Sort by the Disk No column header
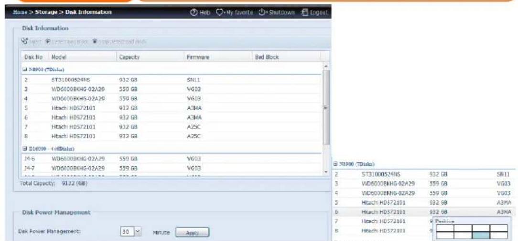The width and height of the screenshot is (518, 241). click(x=34, y=57)
